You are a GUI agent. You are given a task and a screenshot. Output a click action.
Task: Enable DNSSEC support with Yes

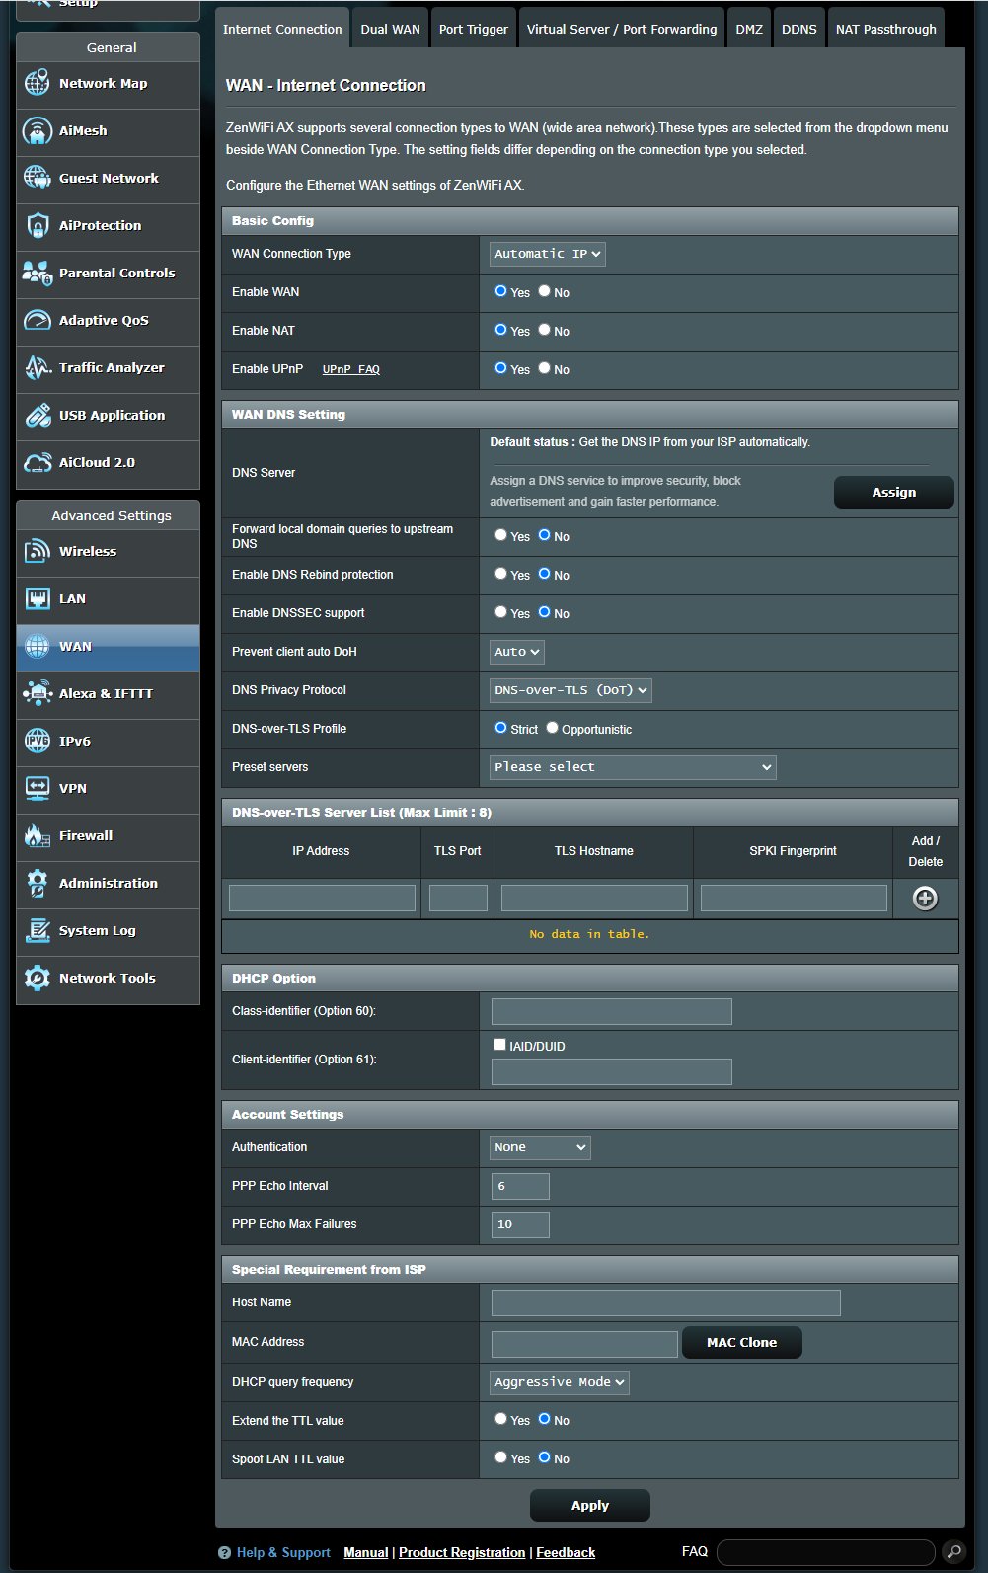pyautogui.click(x=500, y=612)
